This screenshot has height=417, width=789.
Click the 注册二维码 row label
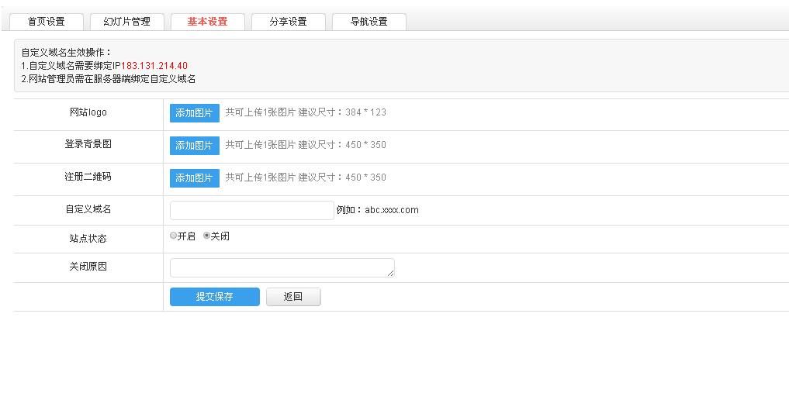[x=88, y=177]
